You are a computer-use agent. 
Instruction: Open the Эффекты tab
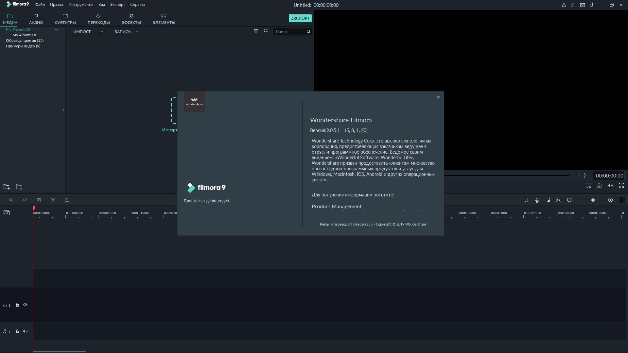(x=131, y=19)
